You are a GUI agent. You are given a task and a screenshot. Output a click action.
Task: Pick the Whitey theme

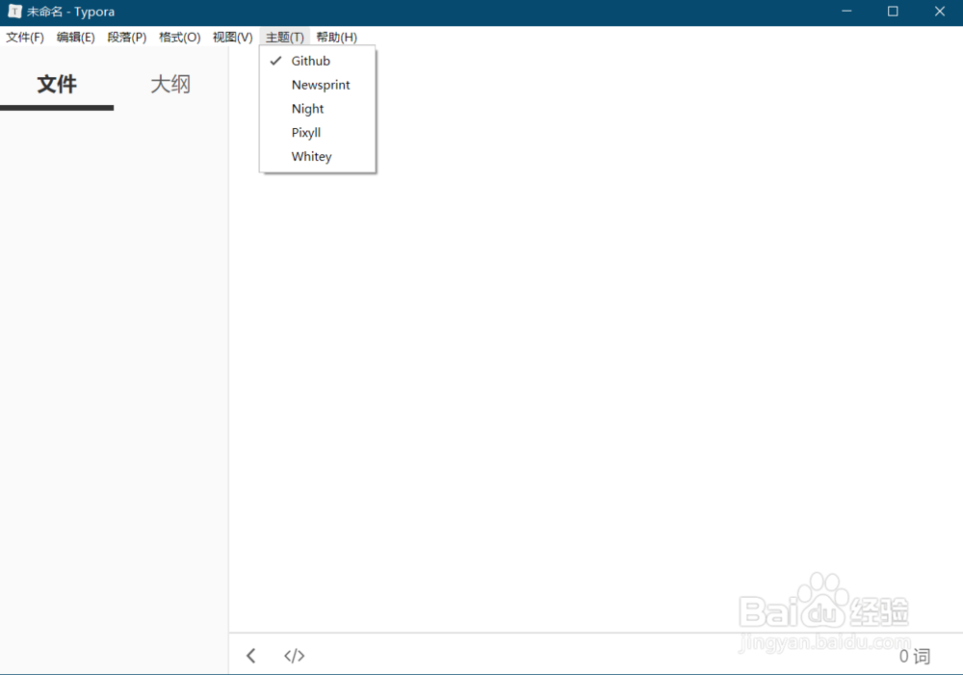tap(318, 157)
